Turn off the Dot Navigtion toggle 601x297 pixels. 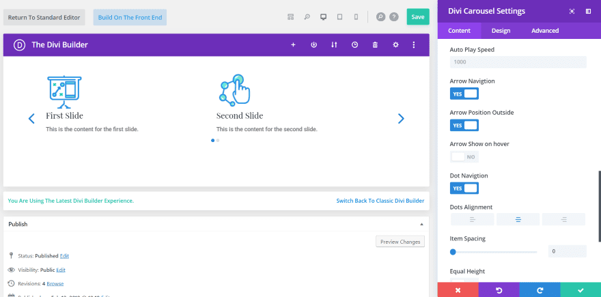[464, 188]
